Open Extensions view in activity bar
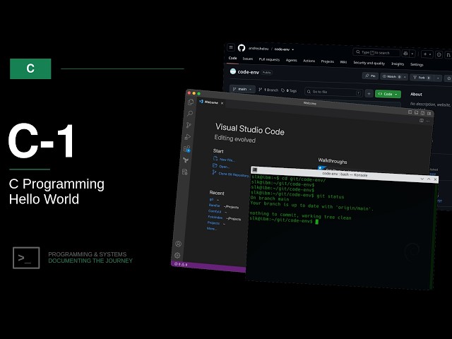This screenshot has height=339, width=452. pyautogui.click(x=186, y=148)
